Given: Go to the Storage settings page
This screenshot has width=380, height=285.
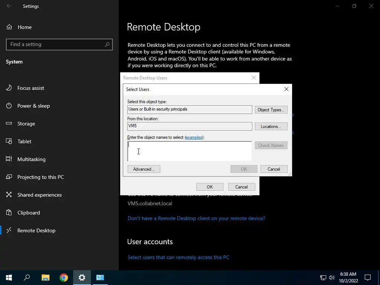Looking at the screenshot, I should pos(26,124).
